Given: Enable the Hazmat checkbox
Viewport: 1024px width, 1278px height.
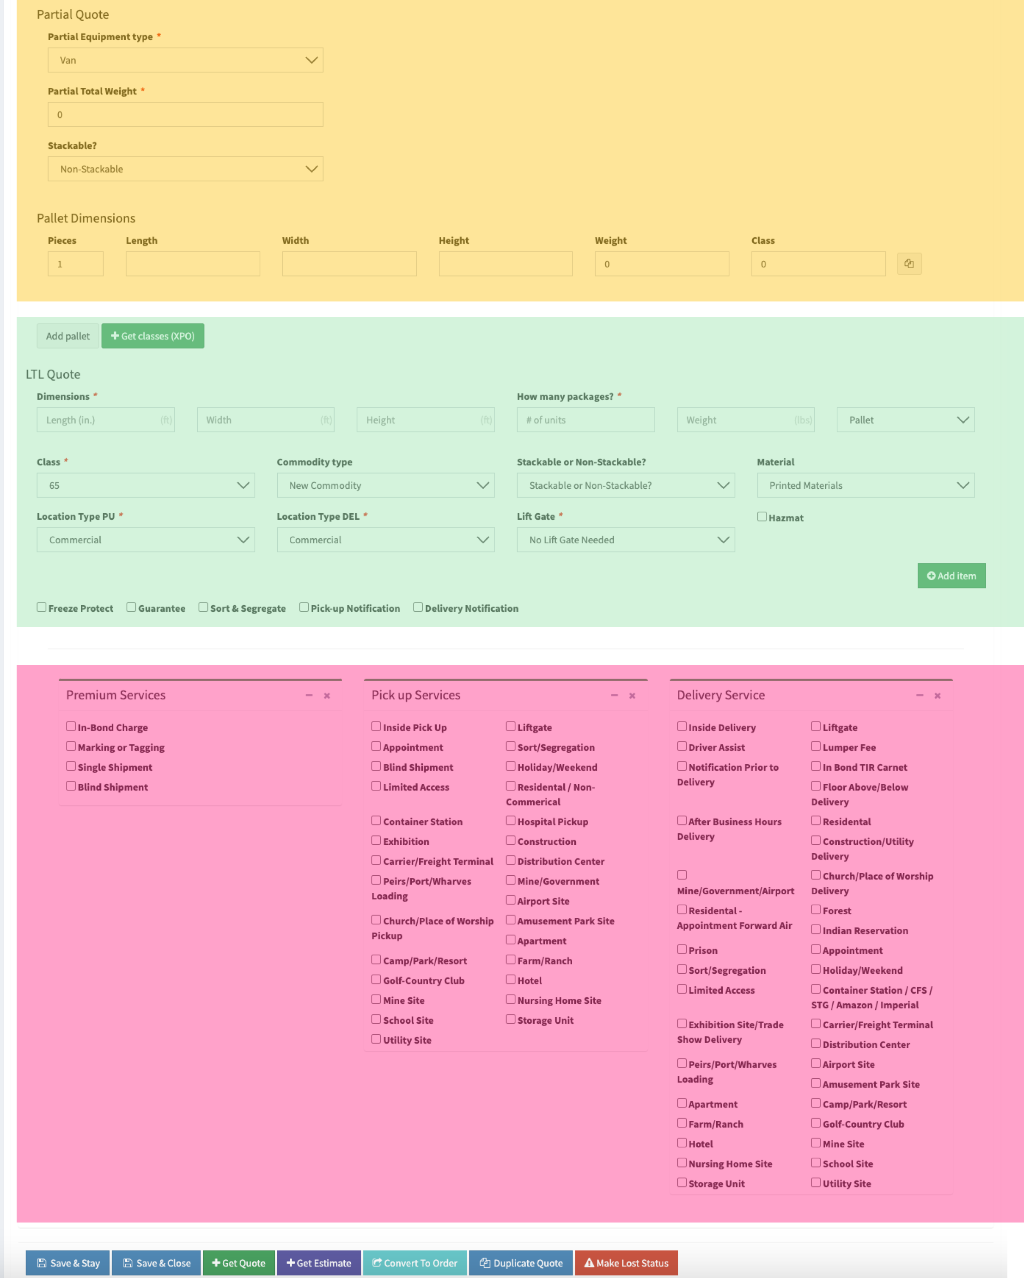Looking at the screenshot, I should pos(762,517).
